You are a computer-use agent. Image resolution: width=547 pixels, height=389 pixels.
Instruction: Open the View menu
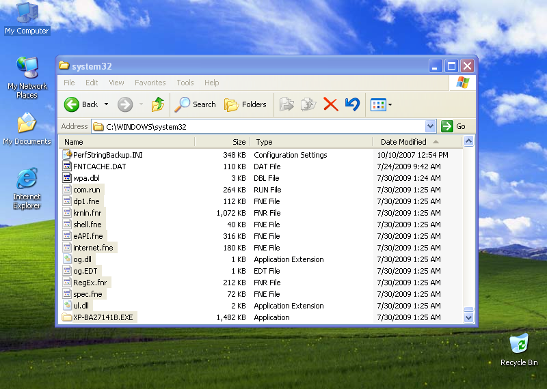pyautogui.click(x=116, y=83)
